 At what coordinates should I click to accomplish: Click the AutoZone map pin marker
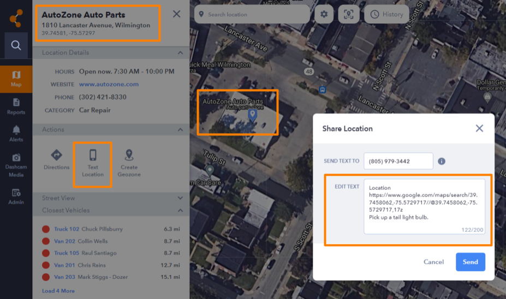(x=252, y=115)
